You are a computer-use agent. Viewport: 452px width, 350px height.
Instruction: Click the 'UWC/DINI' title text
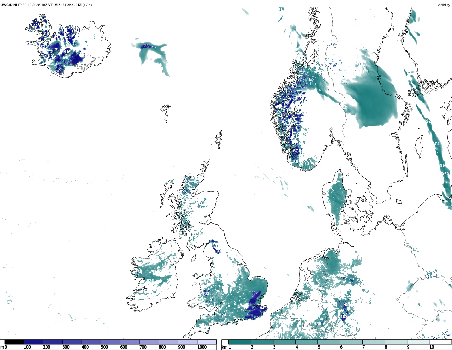pyautogui.click(x=9, y=5)
